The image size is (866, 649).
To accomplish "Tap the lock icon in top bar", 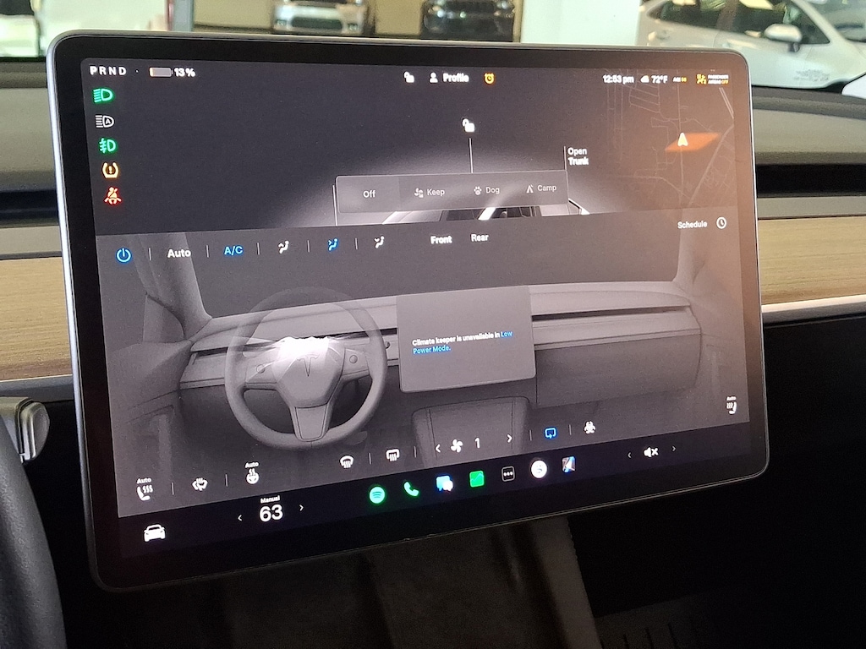I will click(408, 77).
